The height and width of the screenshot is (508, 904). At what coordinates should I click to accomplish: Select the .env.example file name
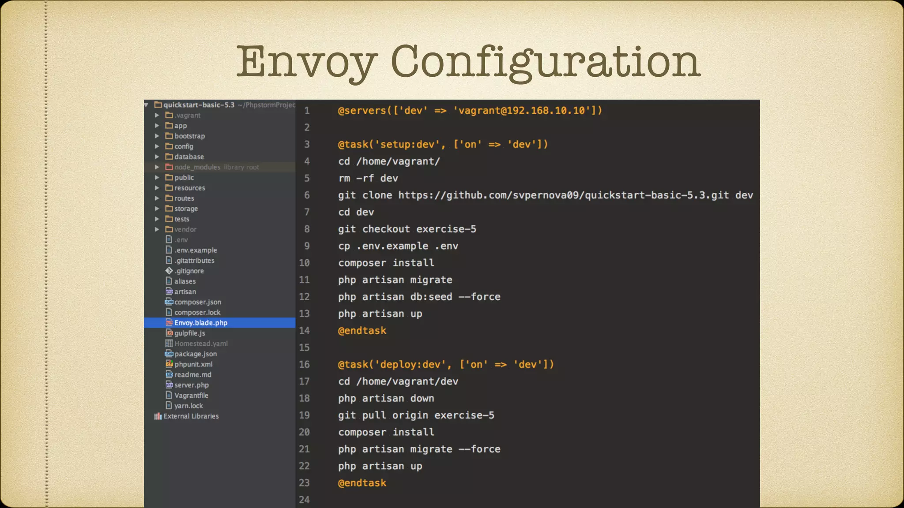coord(196,250)
